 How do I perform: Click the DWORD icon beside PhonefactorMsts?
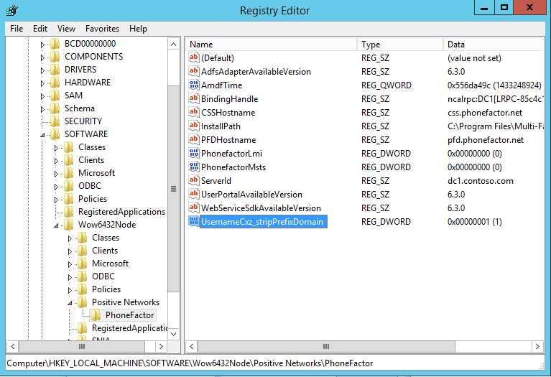tap(194, 167)
